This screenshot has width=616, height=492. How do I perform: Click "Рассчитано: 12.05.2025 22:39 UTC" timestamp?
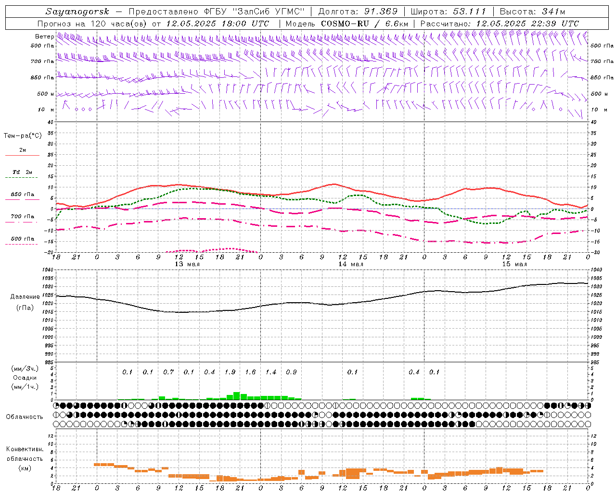(x=500, y=24)
